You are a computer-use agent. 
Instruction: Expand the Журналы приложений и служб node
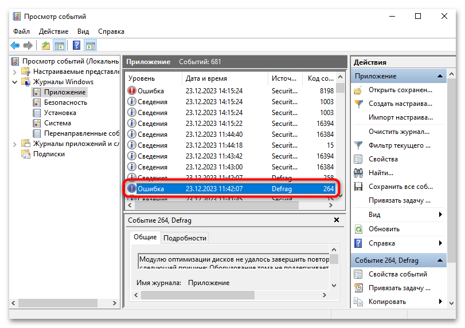point(15,144)
